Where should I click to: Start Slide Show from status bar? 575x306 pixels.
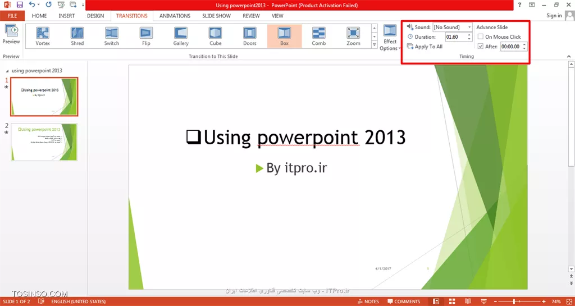pos(483,302)
